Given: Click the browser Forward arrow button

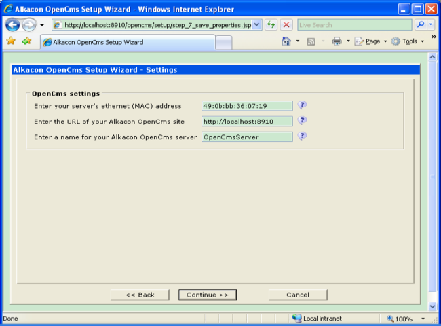Looking at the screenshot, I should pos(29,25).
